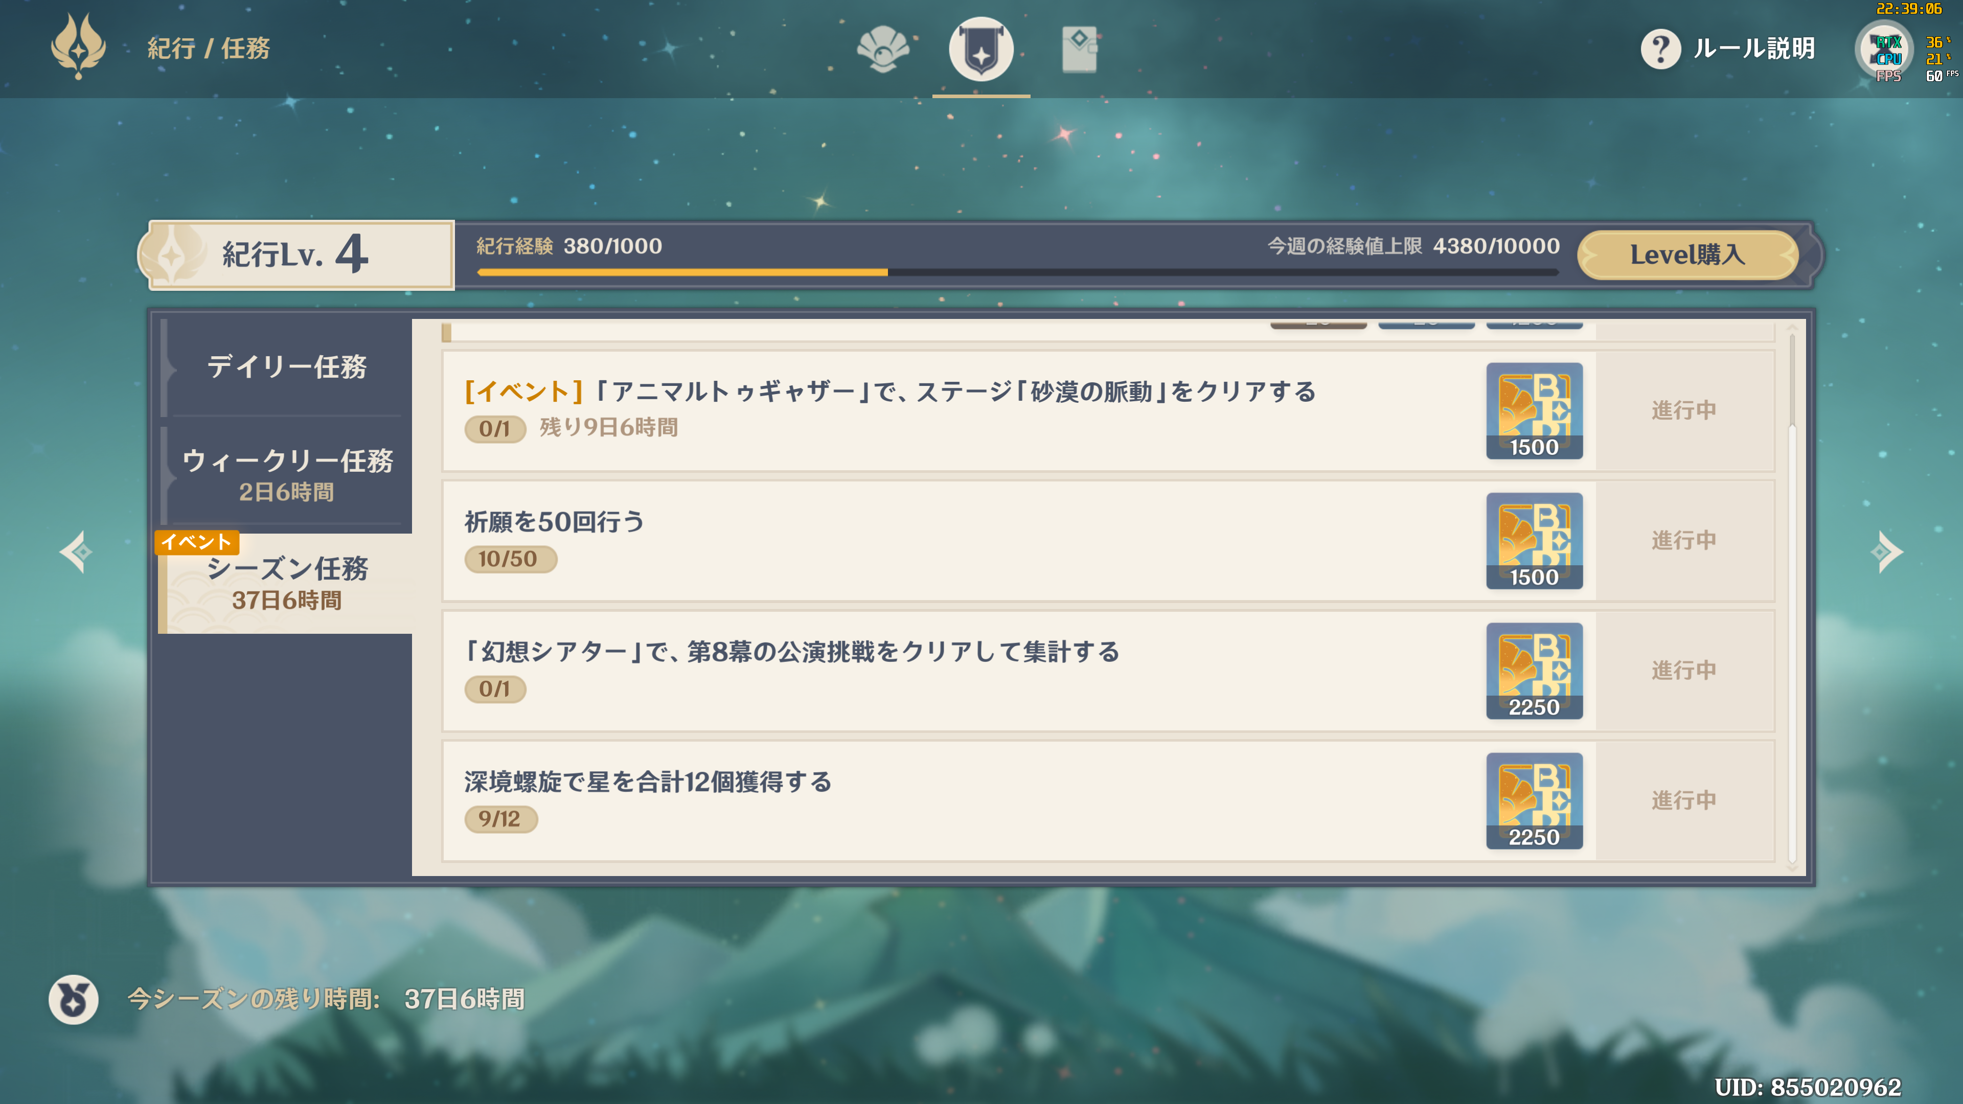Open the shell rewards tab icon
The image size is (1963, 1104).
pos(882,50)
